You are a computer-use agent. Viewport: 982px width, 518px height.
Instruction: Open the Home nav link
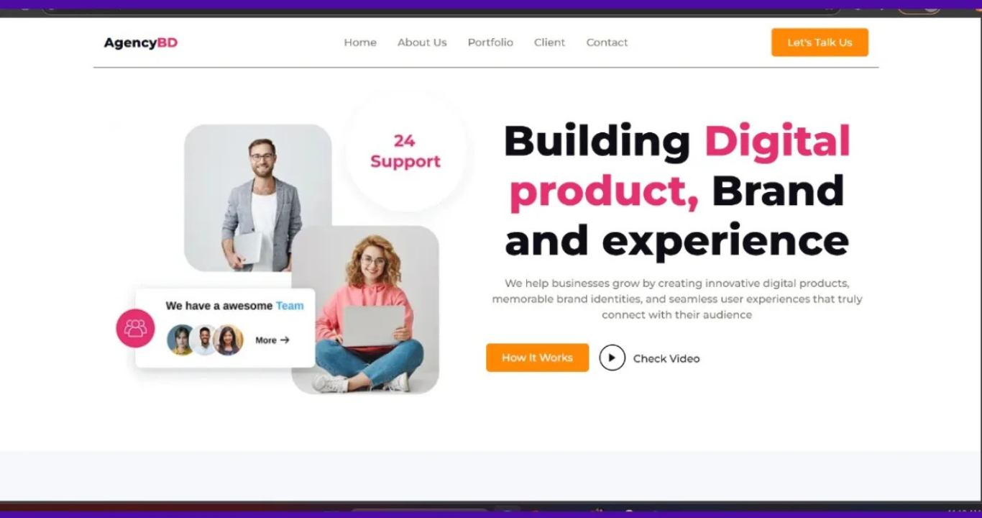pyautogui.click(x=360, y=42)
